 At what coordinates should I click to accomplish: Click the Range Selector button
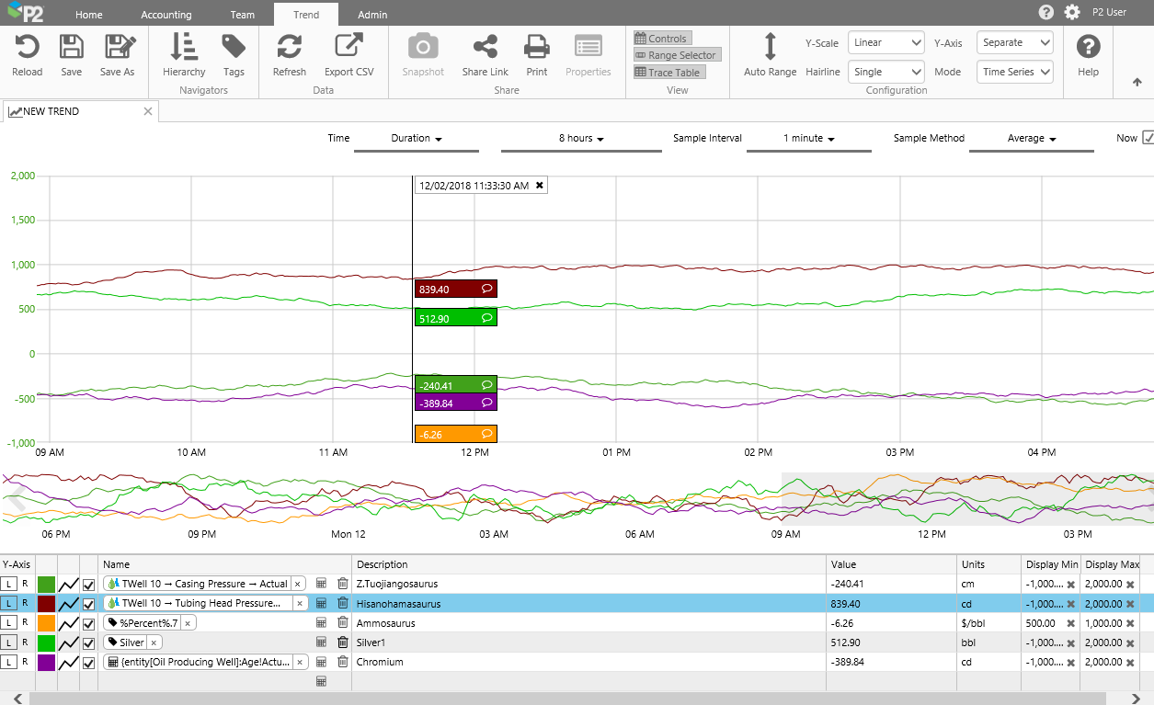(676, 55)
